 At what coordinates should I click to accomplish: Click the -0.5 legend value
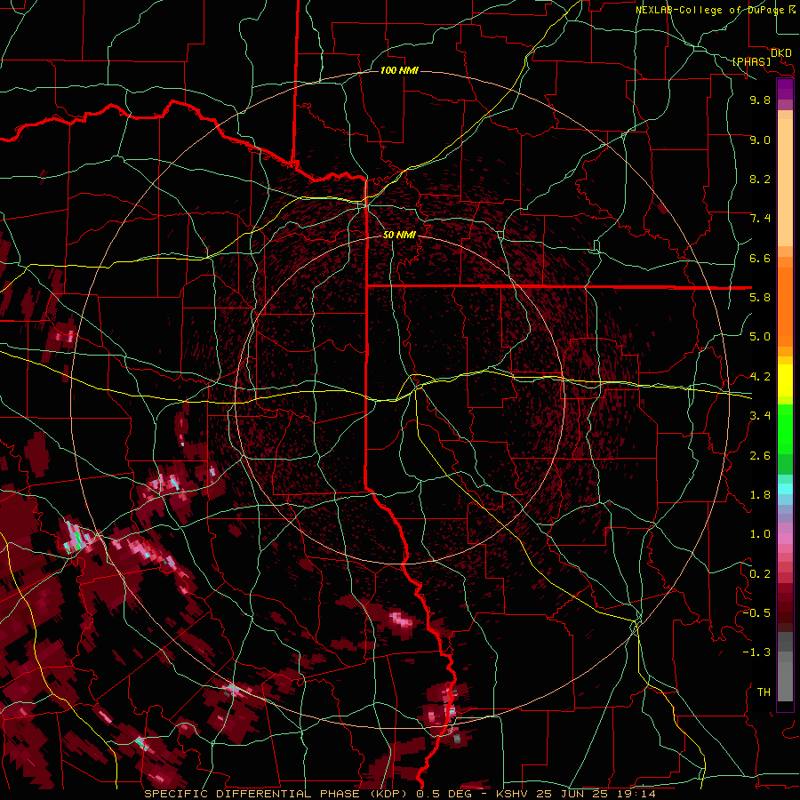(756, 613)
